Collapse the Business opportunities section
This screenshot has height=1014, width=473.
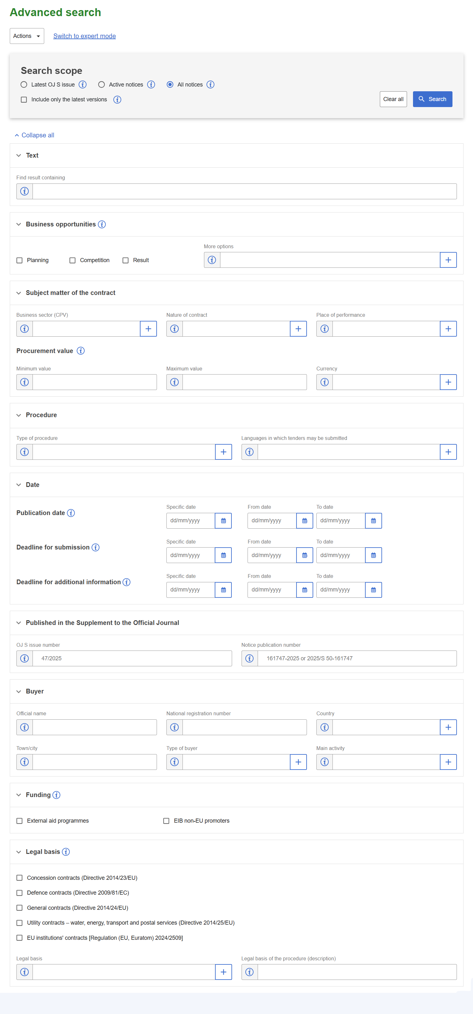(19, 225)
